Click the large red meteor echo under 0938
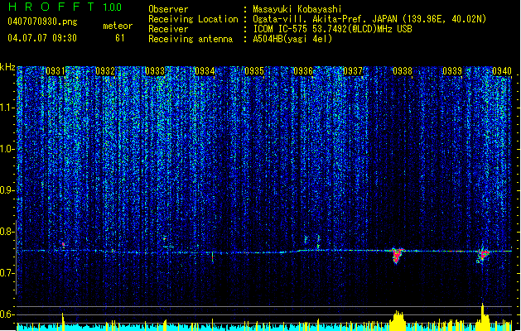 397,256
